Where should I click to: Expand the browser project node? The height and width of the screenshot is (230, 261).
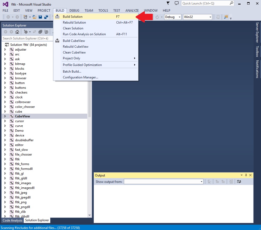pyautogui.click(x=5, y=78)
